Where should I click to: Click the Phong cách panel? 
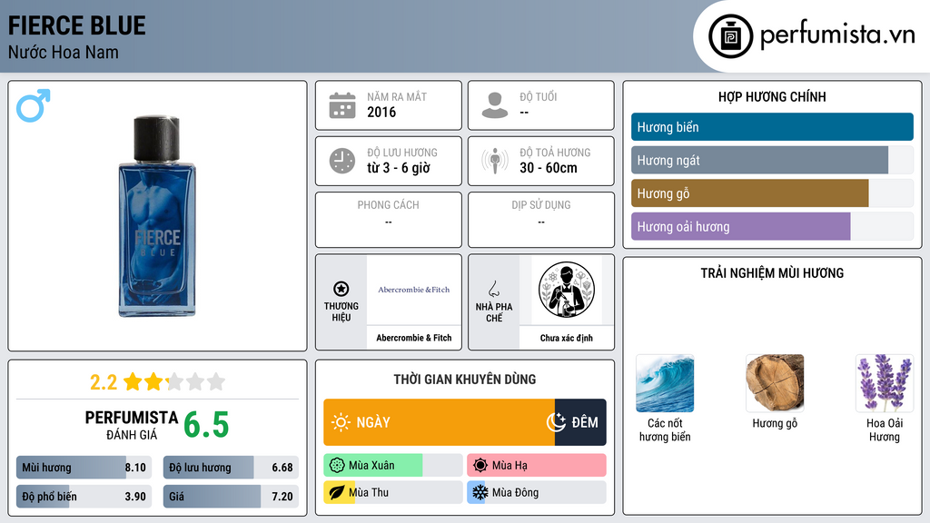[x=389, y=220]
